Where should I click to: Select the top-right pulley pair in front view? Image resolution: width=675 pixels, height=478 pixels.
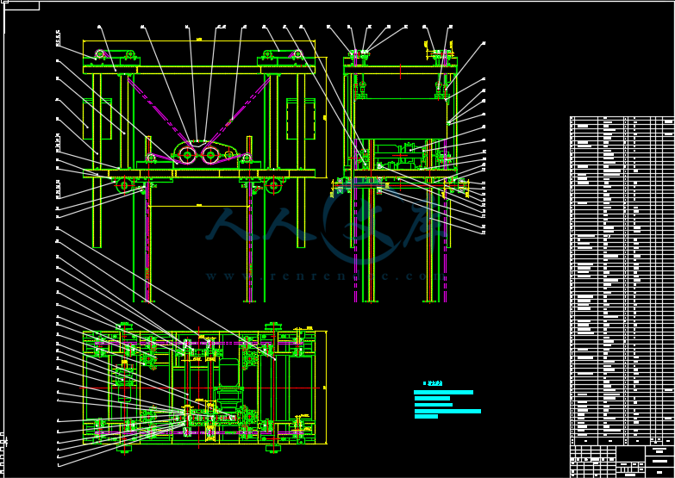click(283, 55)
